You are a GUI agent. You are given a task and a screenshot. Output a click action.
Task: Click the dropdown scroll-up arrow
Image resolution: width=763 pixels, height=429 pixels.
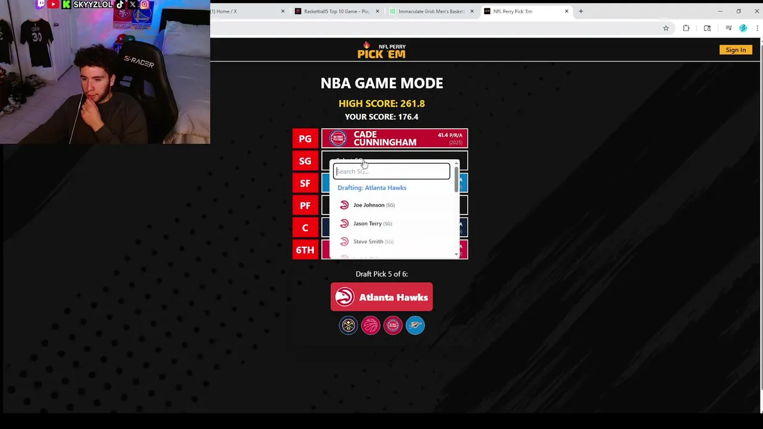coord(457,163)
